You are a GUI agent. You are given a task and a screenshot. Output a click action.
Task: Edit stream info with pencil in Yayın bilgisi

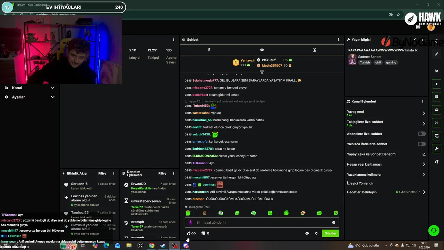(415, 40)
